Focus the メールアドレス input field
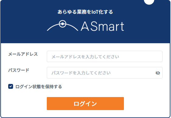 click(104, 57)
